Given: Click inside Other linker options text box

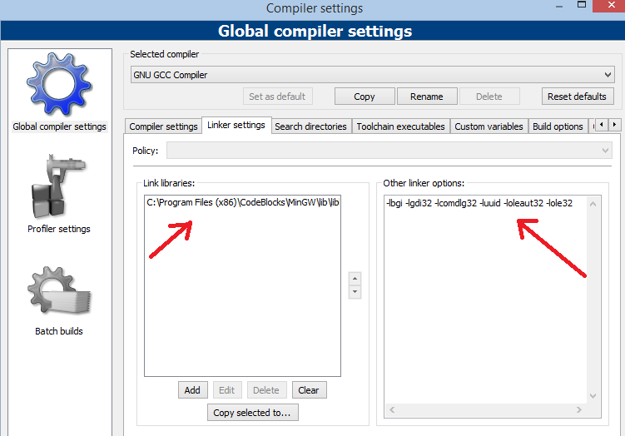Looking at the screenshot, I should pos(491,300).
